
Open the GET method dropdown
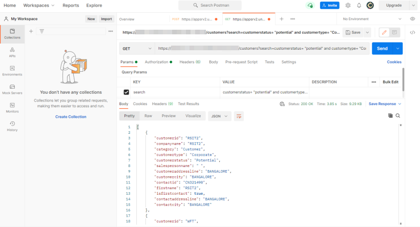137,49
